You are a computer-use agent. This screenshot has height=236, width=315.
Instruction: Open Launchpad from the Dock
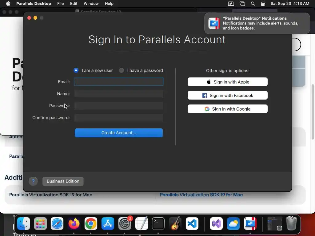[40, 224]
